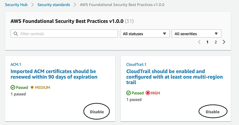Disable the ACM.1 control

[x=97, y=112]
